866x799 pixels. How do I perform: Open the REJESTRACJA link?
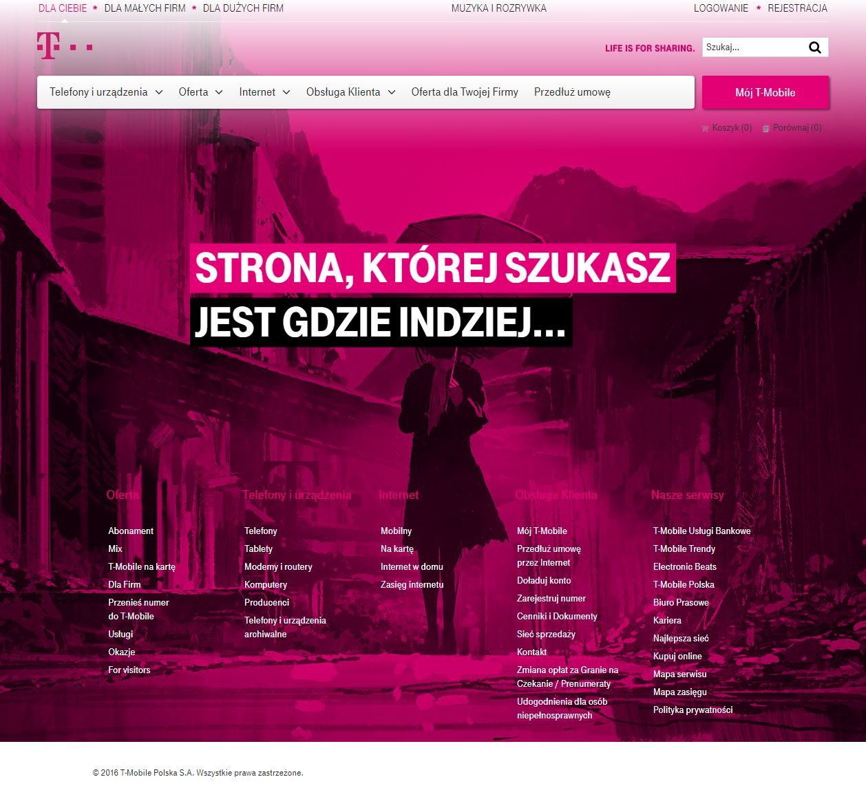pos(797,8)
